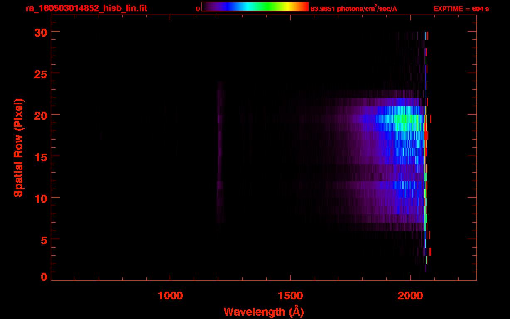Click the Wavelength (Å) axis title

tap(264, 312)
